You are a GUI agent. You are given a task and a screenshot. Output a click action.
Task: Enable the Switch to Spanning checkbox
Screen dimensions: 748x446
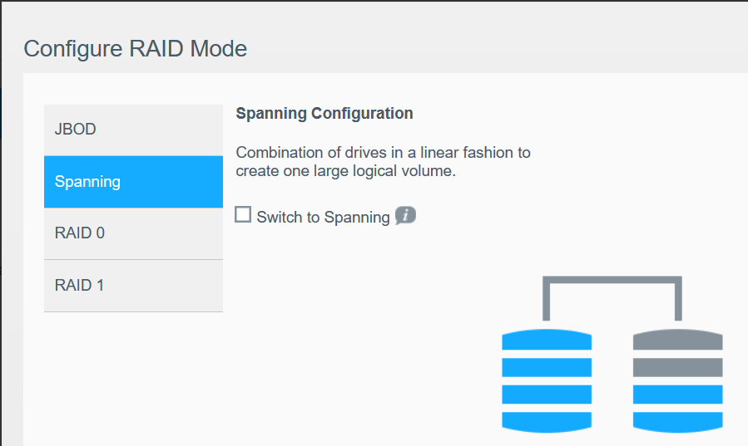click(x=243, y=215)
